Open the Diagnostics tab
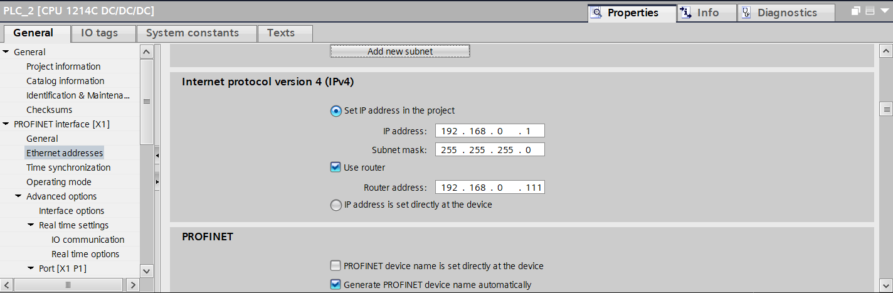Screen dimensions: 893x293 coord(786,13)
